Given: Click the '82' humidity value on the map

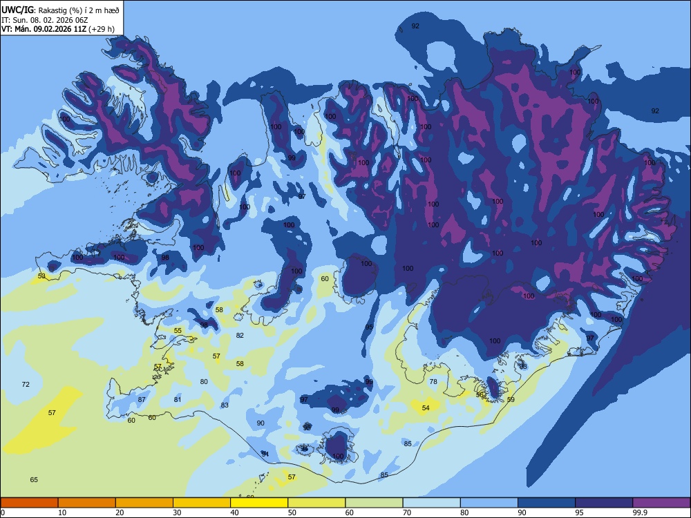Looking at the screenshot, I should click(240, 335).
